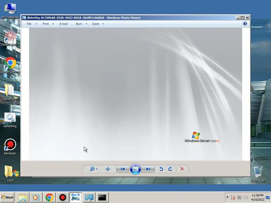Screen dimensions: 271x203
Task: Select the E-mail option
Action: (64, 24)
